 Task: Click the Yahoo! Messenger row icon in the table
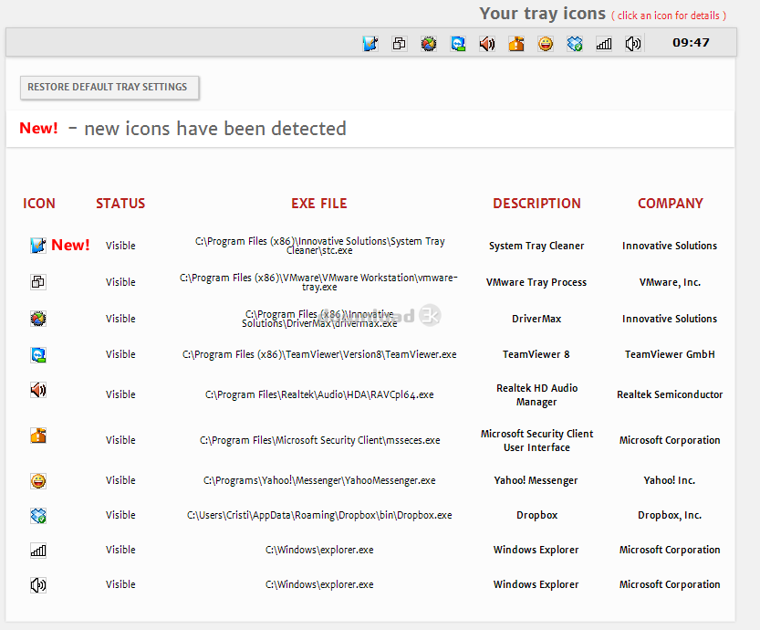38,480
